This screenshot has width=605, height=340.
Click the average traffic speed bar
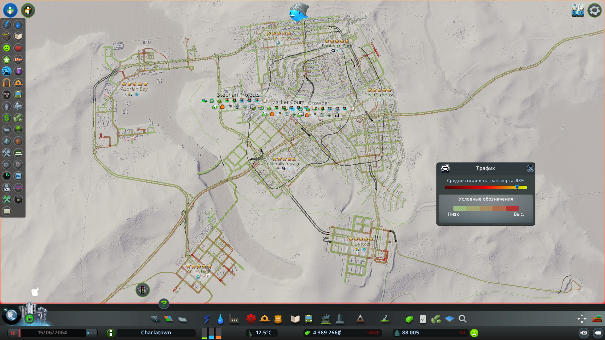click(x=486, y=187)
